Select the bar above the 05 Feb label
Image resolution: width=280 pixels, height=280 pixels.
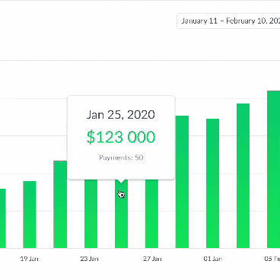coord(274,169)
